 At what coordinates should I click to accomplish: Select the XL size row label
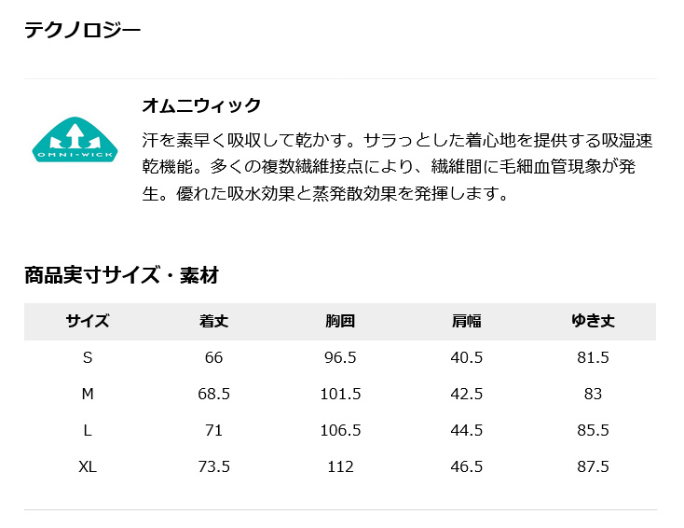(88, 466)
